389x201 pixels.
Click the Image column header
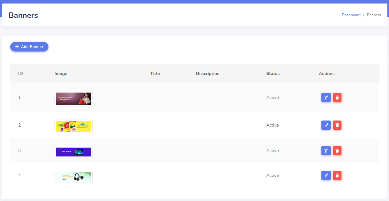pyautogui.click(x=61, y=73)
